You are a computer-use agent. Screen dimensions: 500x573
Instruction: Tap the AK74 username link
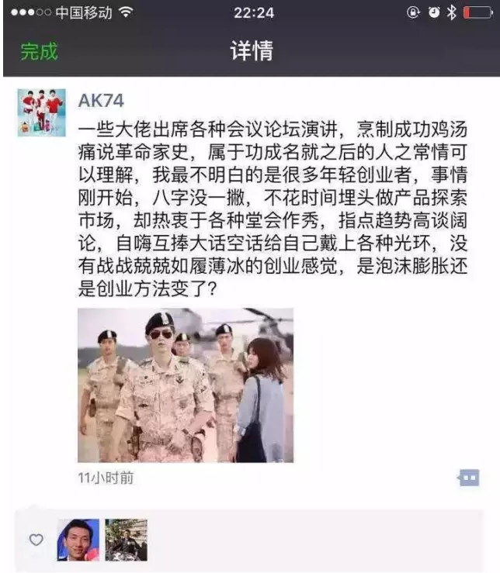click(x=101, y=101)
